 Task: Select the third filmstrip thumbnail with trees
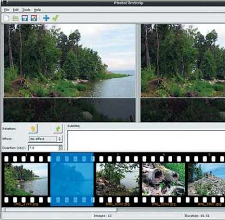pyautogui.click(x=118, y=179)
